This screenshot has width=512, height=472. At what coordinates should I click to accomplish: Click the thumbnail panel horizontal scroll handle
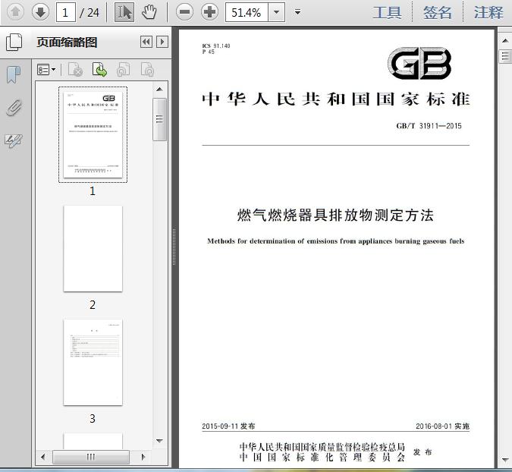[91, 457]
